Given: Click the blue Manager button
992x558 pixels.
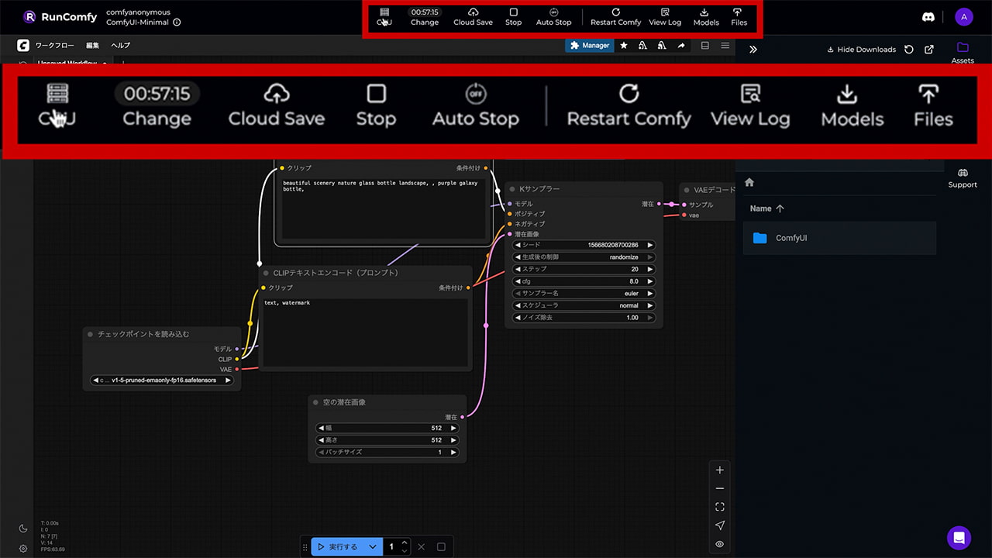Looking at the screenshot, I should click(x=589, y=46).
